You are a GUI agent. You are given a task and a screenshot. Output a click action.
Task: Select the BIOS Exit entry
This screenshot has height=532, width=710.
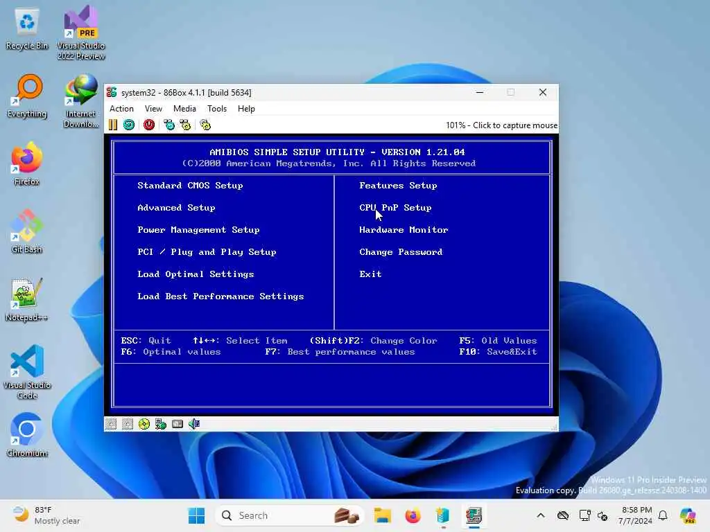(370, 274)
